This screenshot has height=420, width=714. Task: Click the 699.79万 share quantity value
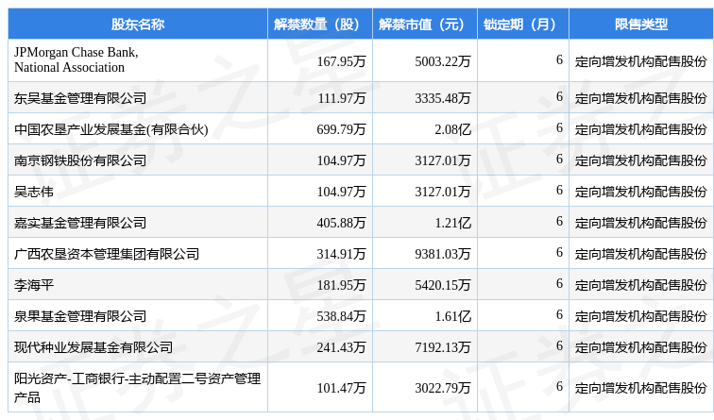coord(342,129)
